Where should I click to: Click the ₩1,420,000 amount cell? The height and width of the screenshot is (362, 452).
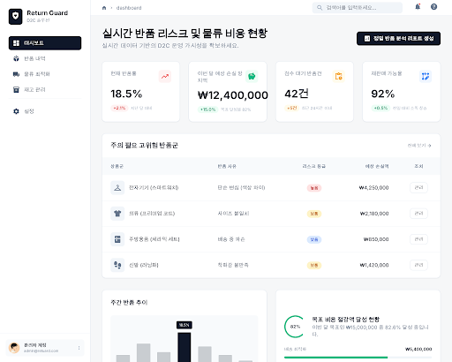(374, 265)
